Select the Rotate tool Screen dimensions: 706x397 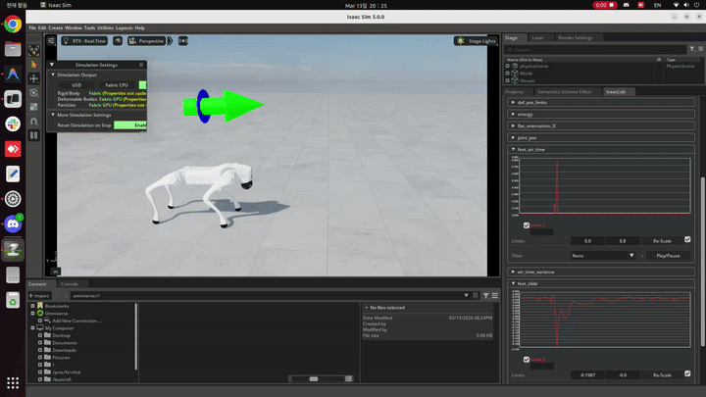(x=33, y=93)
